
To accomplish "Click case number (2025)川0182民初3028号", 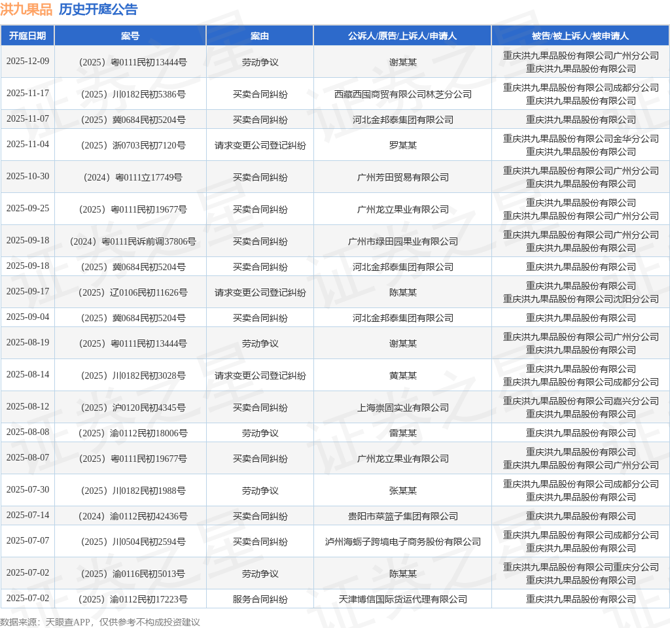I will click(133, 376).
